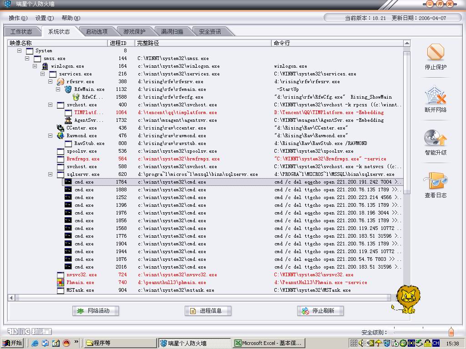Select the Brmfrmps.exe process row
466x349 pixels.
205,159
